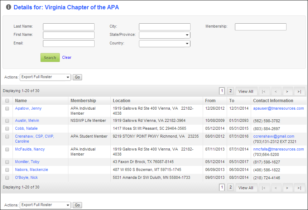Go to previous page in bottom pager
308x210 pixels.
[x=276, y=187]
